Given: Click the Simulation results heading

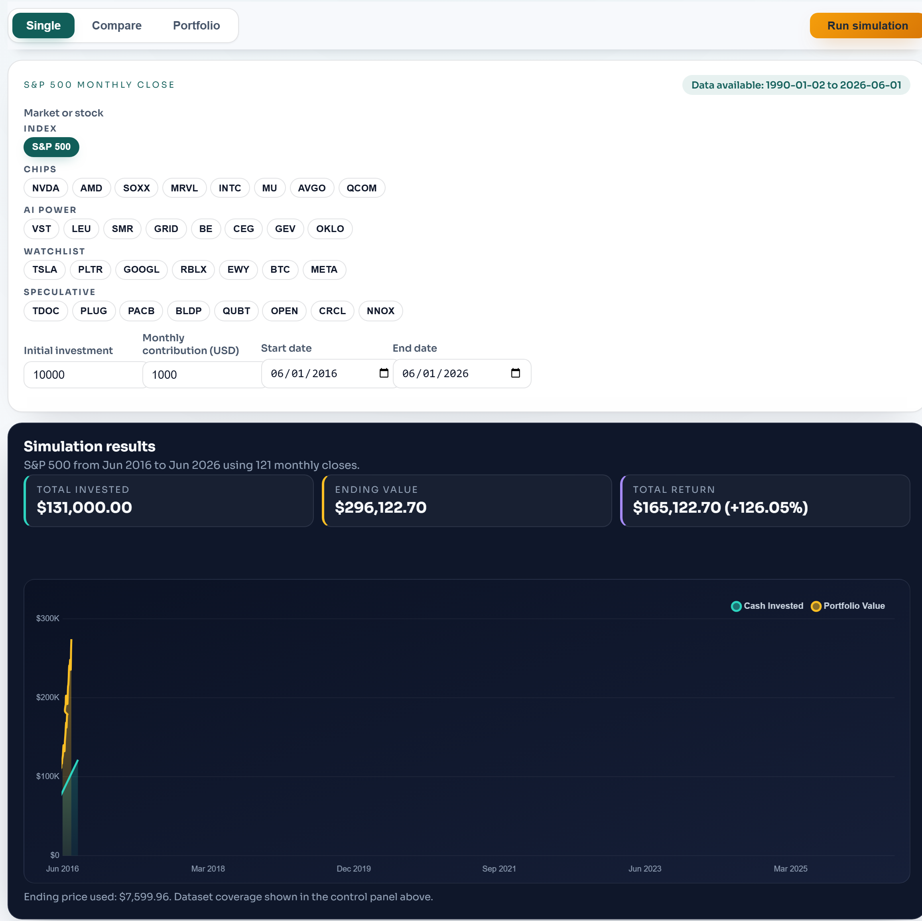Looking at the screenshot, I should (x=90, y=446).
